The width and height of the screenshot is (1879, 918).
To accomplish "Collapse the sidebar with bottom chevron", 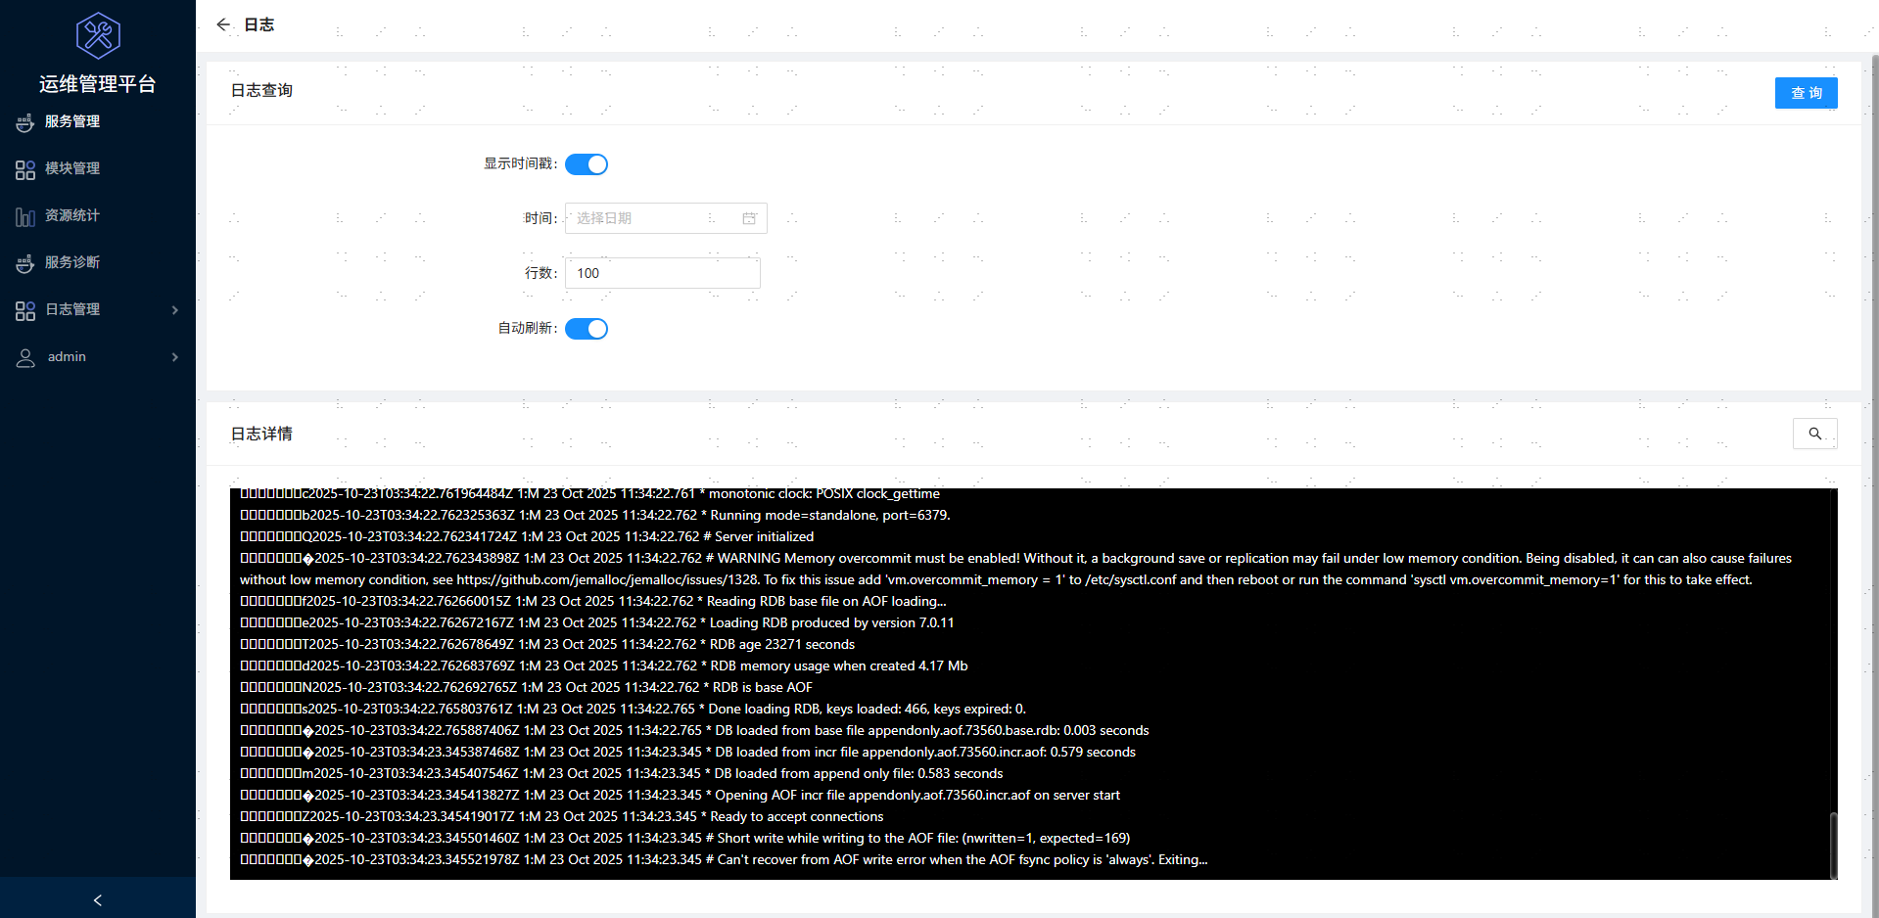I will click(x=98, y=899).
